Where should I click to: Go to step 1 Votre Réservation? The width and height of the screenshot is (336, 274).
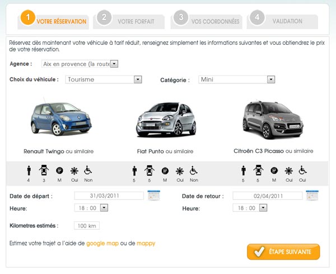point(53,20)
